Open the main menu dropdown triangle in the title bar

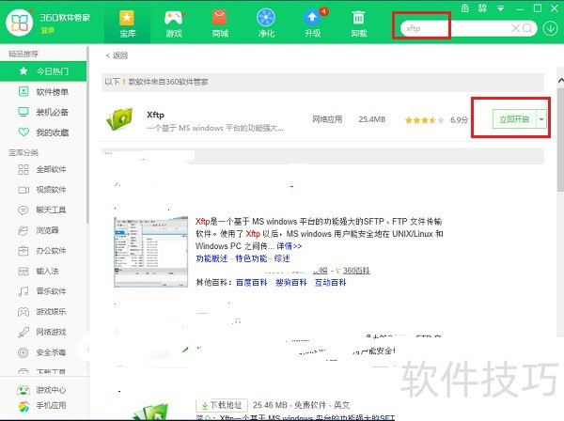point(500,8)
